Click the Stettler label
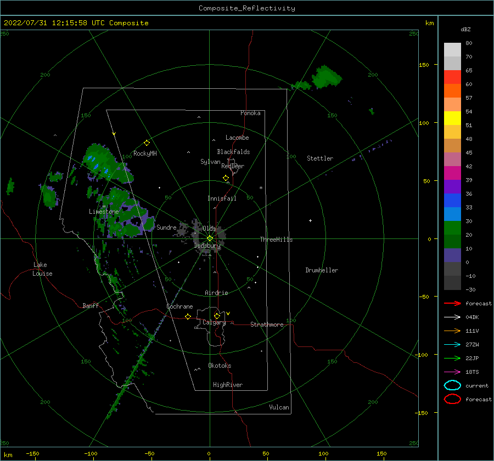The height and width of the screenshot is (461, 494). click(320, 158)
